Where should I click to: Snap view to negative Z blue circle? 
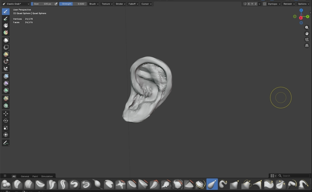(301, 23)
